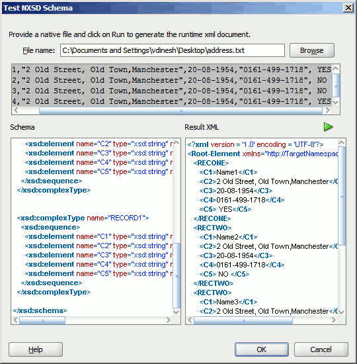This screenshot has width=357, height=364.
Task: Click the Cancel button
Action: [x=321, y=349]
